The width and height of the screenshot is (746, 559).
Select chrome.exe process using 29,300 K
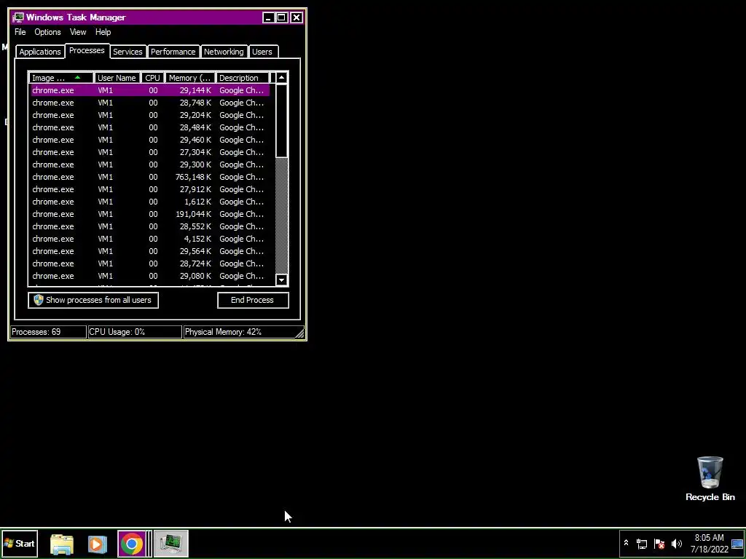(150, 164)
